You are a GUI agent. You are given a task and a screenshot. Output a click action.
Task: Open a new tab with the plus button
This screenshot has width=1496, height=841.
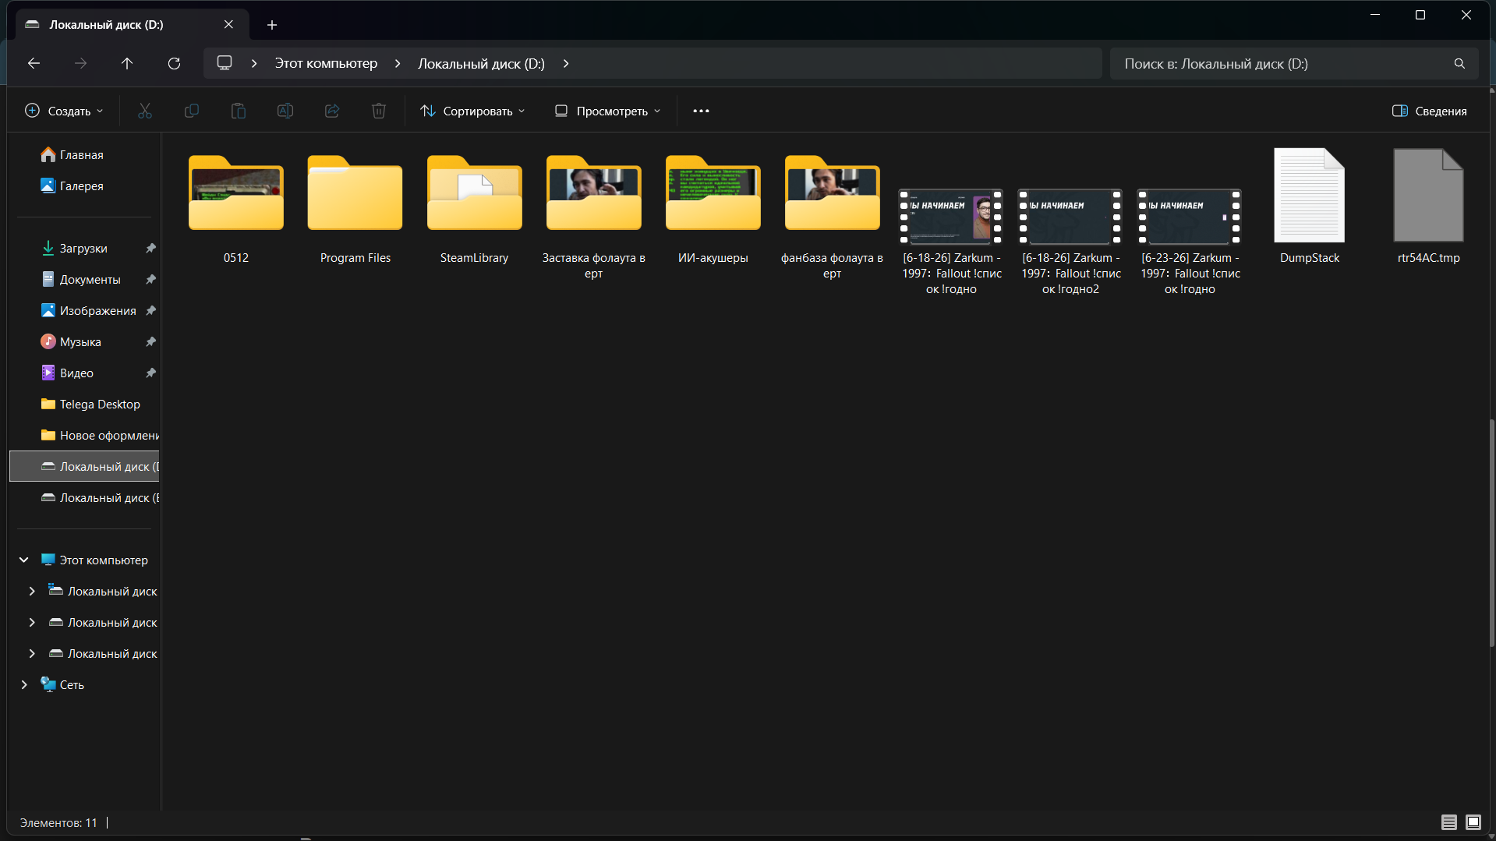click(271, 25)
